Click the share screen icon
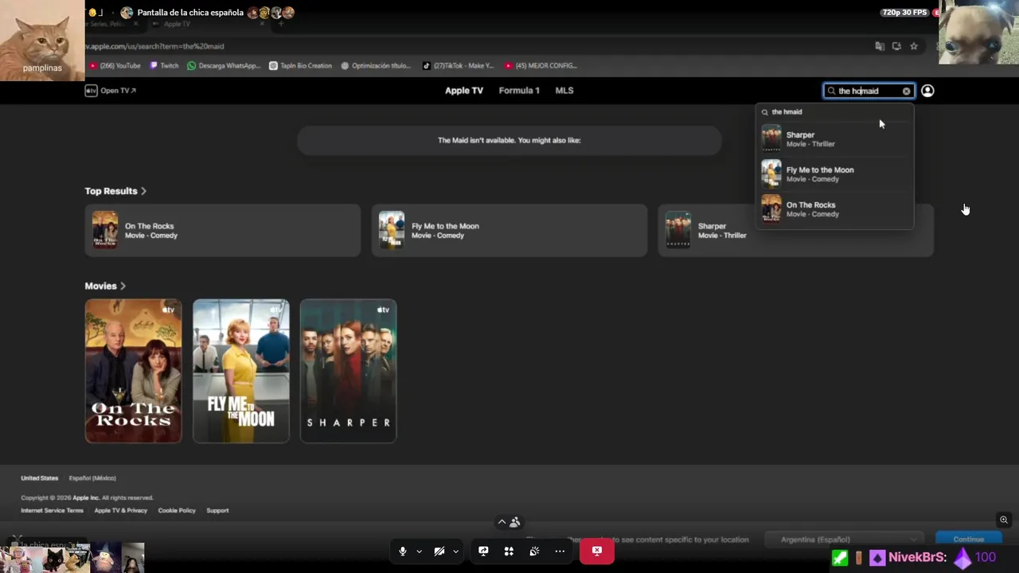Screen dimensions: 1019x573 [483, 551]
